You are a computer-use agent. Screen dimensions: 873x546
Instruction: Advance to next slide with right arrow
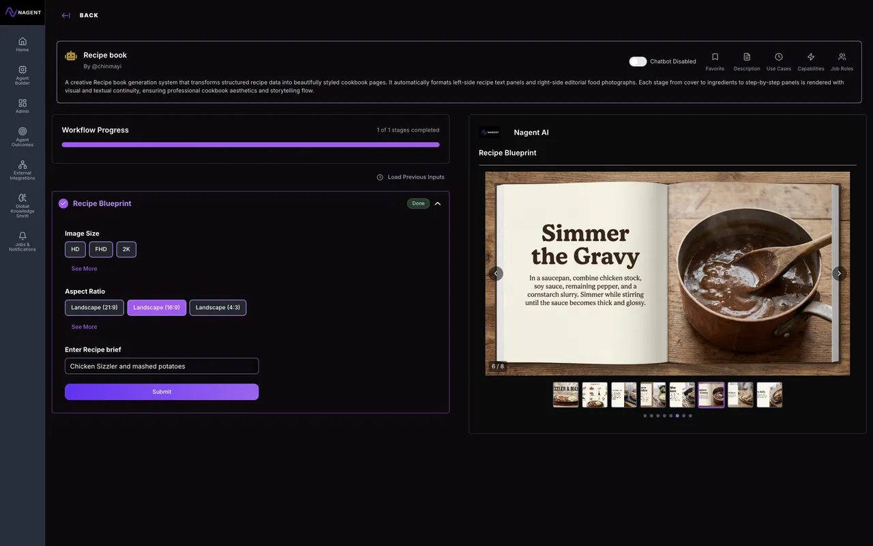pyautogui.click(x=839, y=273)
